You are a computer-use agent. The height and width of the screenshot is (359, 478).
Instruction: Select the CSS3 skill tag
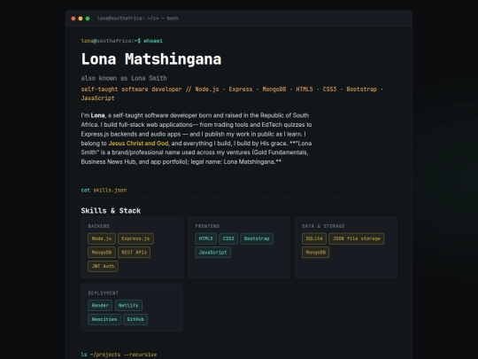click(x=228, y=238)
